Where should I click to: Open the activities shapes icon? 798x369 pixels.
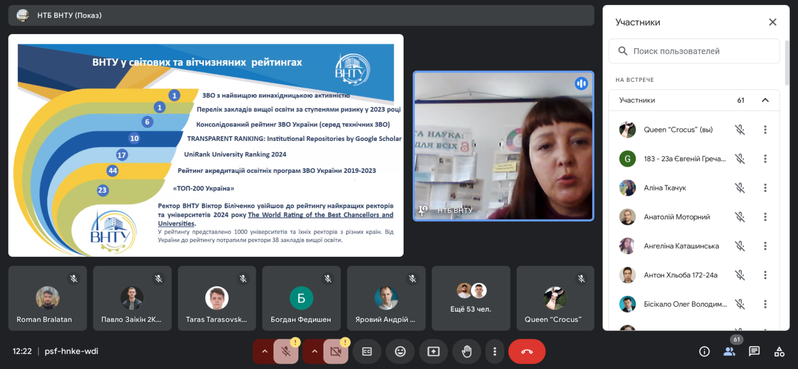point(779,351)
